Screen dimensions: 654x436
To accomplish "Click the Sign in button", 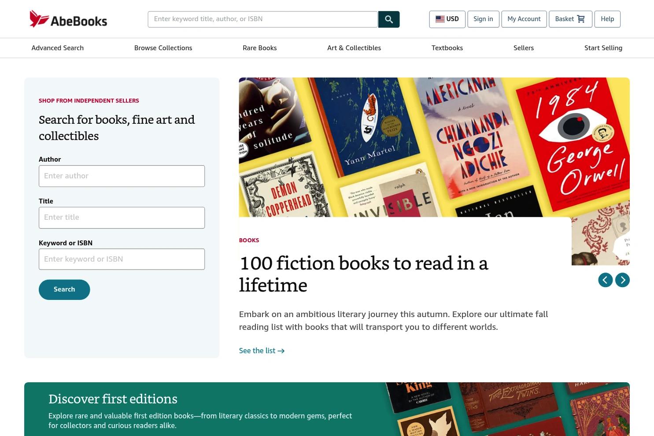I will [x=483, y=19].
